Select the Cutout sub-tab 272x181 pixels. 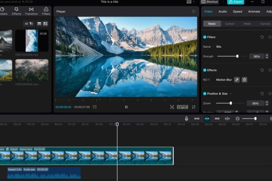(x=230, y=24)
